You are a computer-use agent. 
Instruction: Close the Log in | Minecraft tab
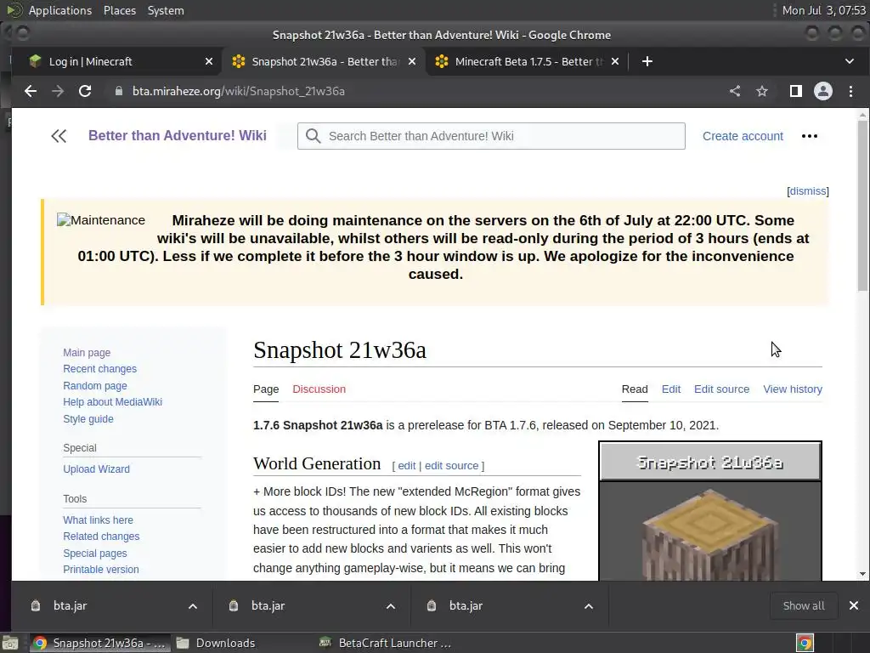(209, 61)
